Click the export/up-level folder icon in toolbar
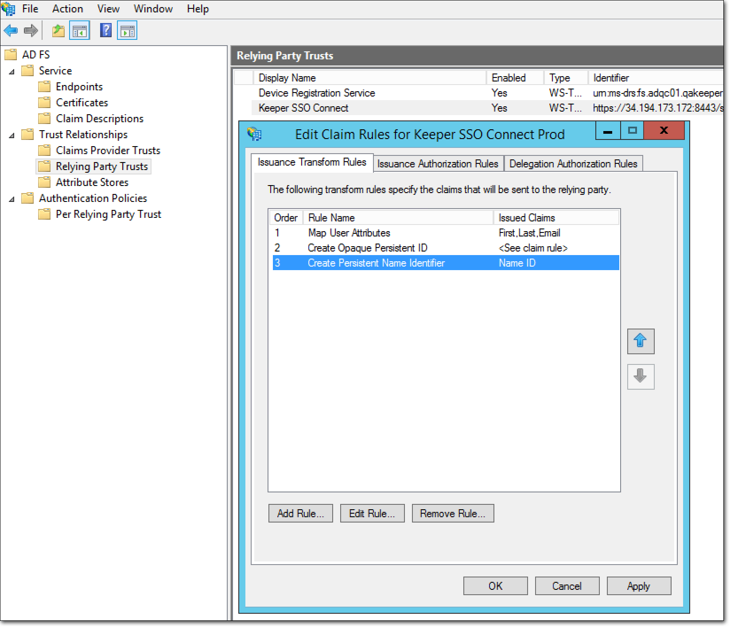 click(58, 31)
